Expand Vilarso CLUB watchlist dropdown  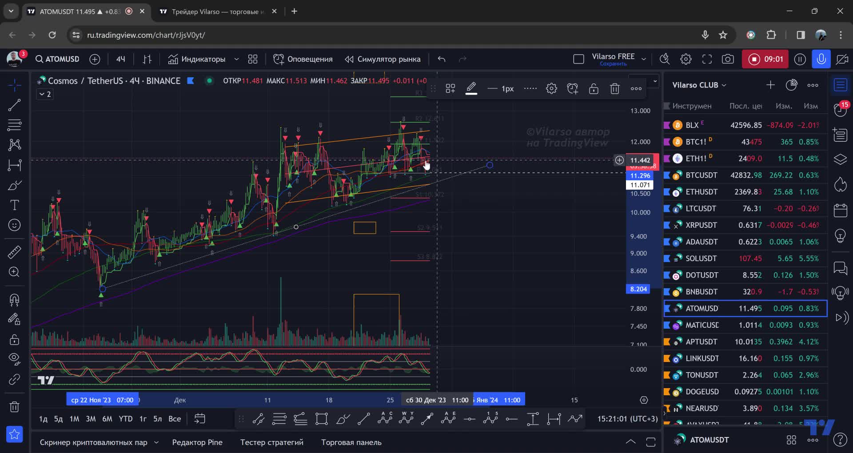[699, 85]
